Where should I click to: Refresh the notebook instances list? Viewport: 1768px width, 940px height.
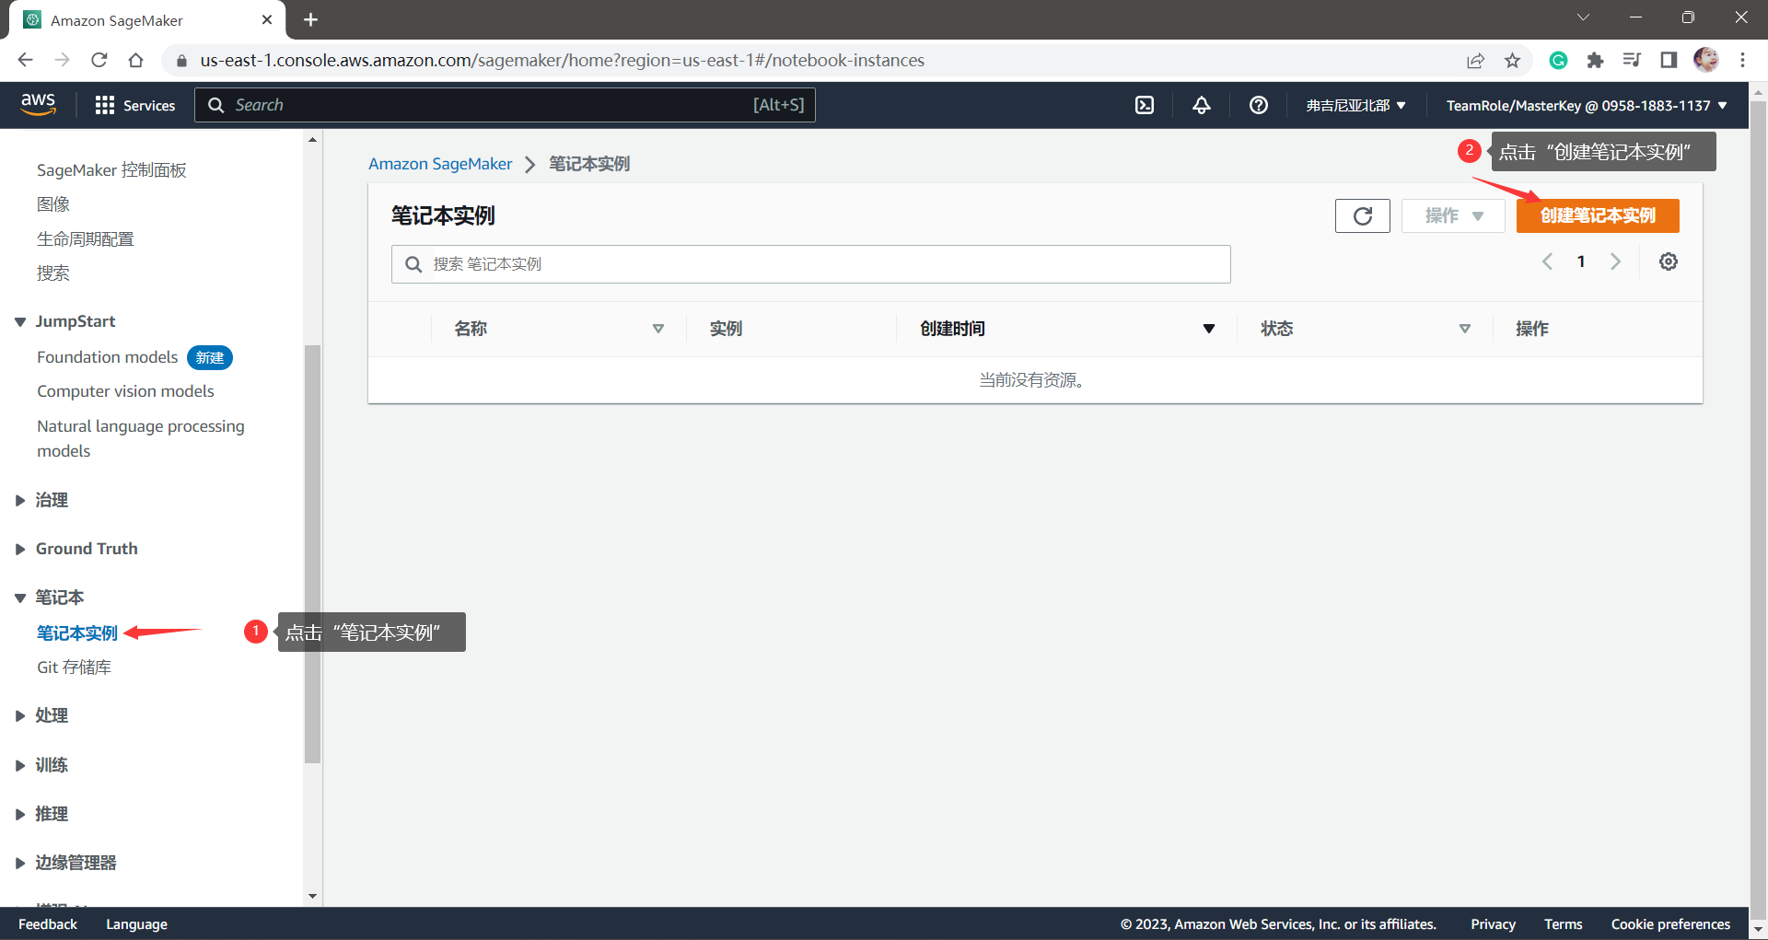pos(1362,215)
